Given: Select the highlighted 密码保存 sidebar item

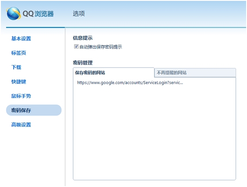Looking at the screenshot, I should pos(34,110).
